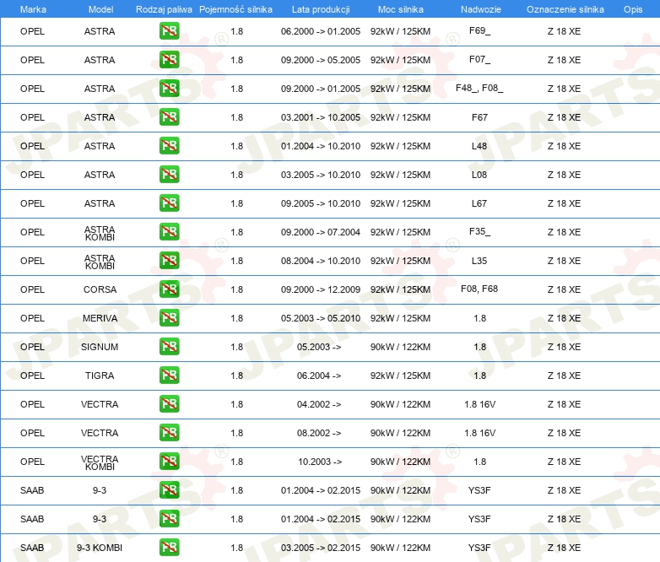Click YS3F in the 9-3 Kombi row

tap(479, 548)
